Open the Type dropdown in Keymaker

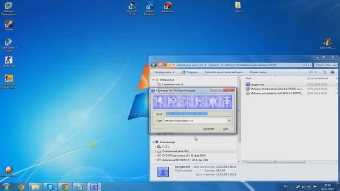click(229, 120)
